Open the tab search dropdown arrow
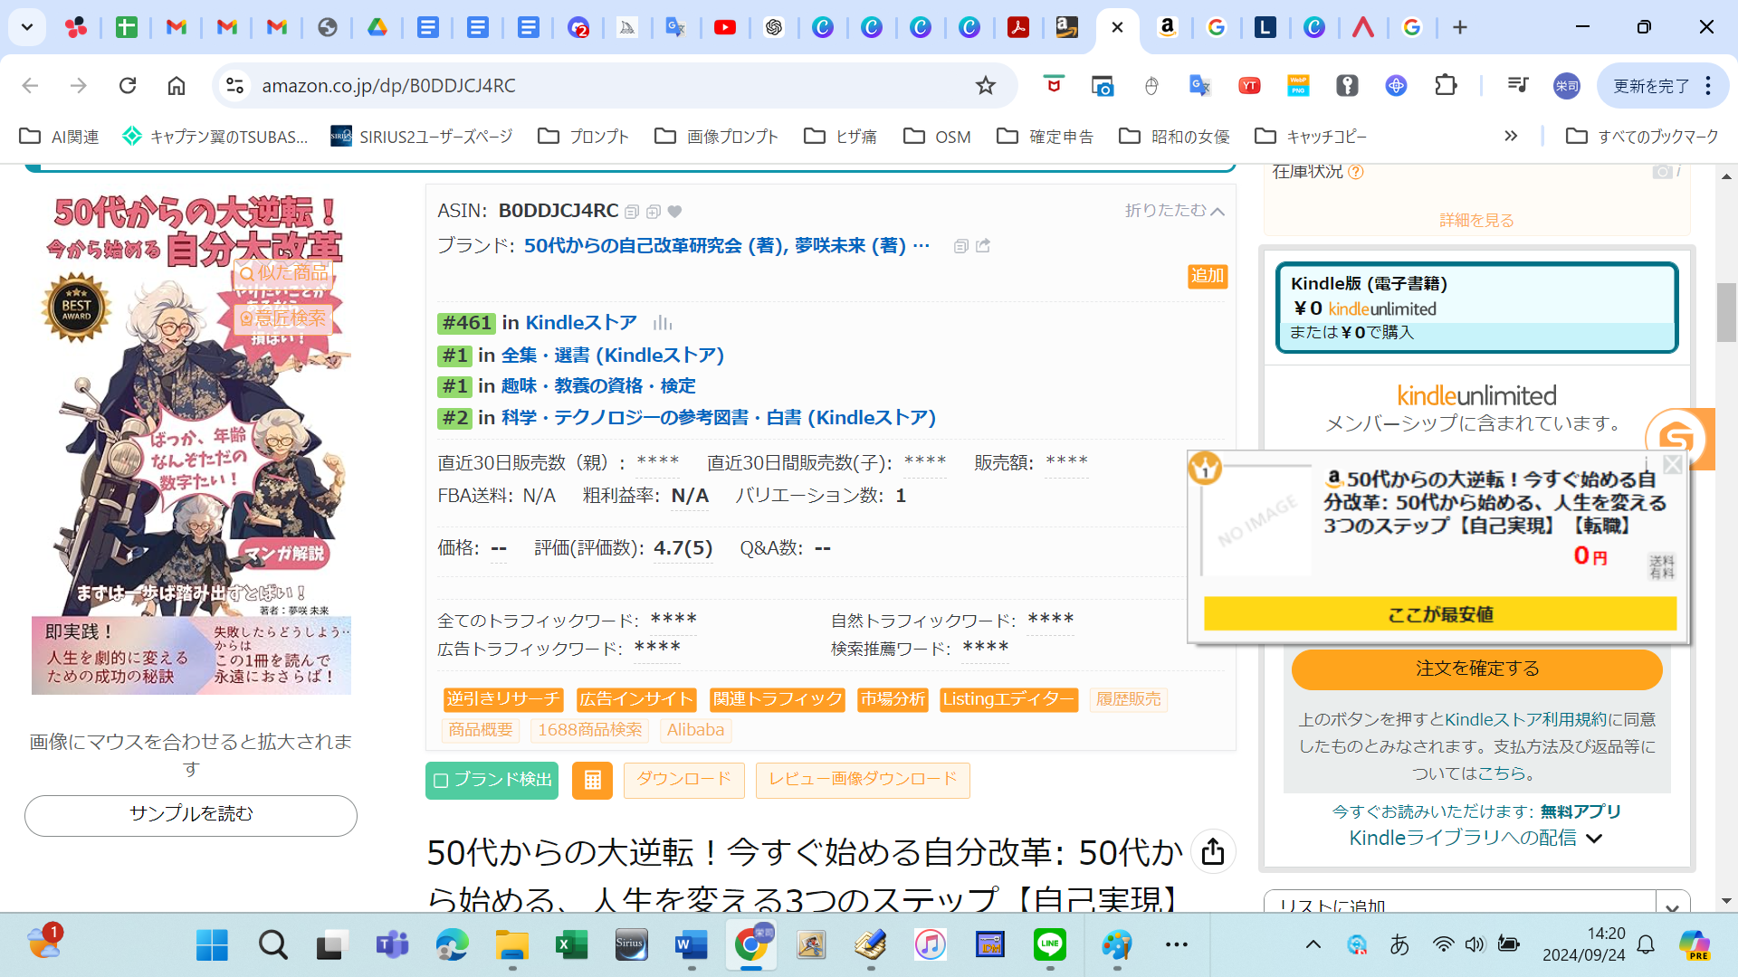Image resolution: width=1738 pixels, height=977 pixels. tap(27, 27)
